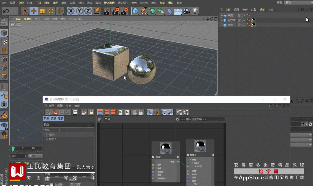The width and height of the screenshot is (313, 186).
Task: Open Object Manager 标签 menu
Action: 262,10
